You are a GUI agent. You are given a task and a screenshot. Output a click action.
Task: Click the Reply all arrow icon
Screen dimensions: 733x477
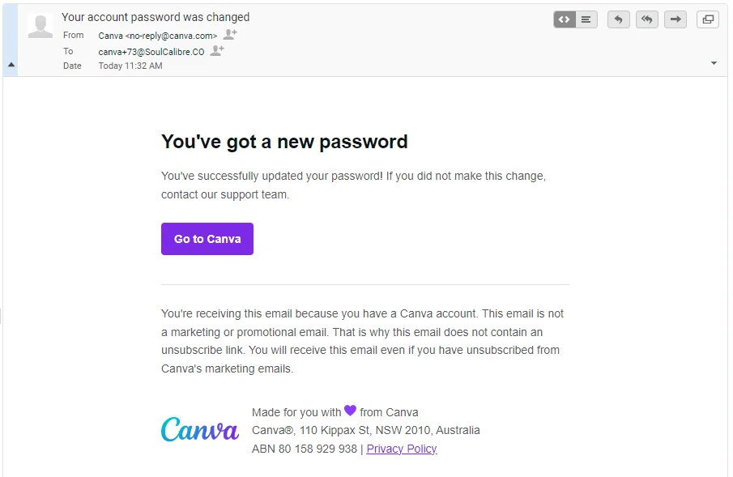pyautogui.click(x=647, y=19)
